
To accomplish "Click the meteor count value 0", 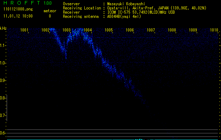I will pos(50,16).
